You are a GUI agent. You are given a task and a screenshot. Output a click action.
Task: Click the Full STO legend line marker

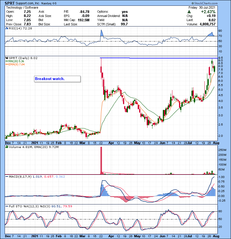[x=7, y=206]
